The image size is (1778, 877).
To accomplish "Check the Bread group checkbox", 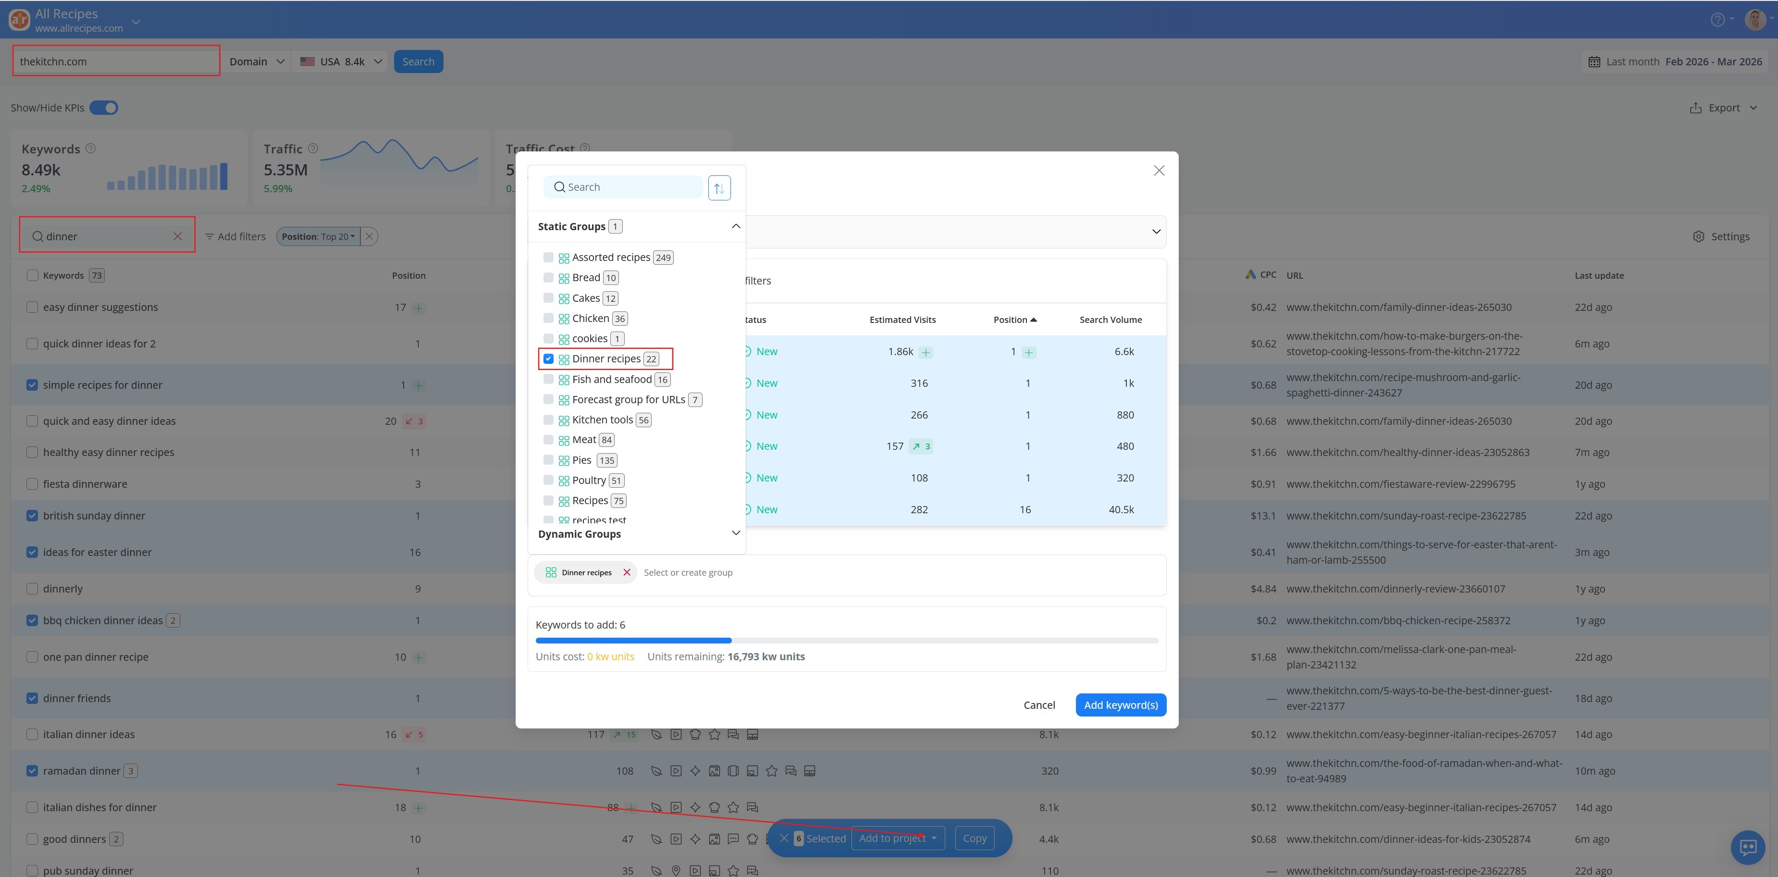I will coord(548,277).
